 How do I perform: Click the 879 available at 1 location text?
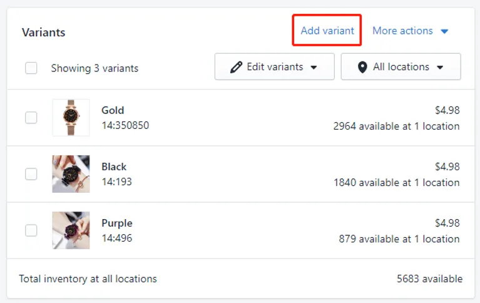[x=399, y=239]
